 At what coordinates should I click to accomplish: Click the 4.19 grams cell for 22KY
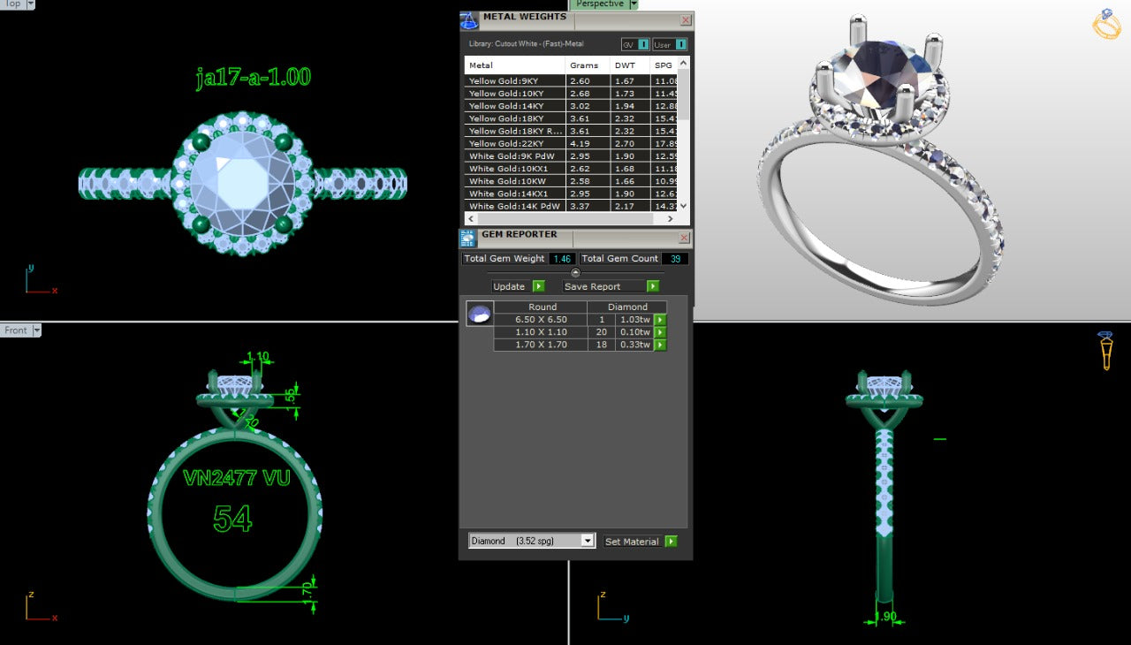coord(588,143)
